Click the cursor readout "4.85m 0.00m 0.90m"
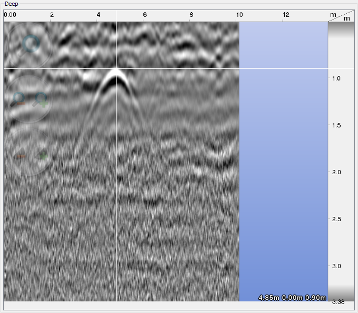The height and width of the screenshot is (313, 358). [292, 298]
